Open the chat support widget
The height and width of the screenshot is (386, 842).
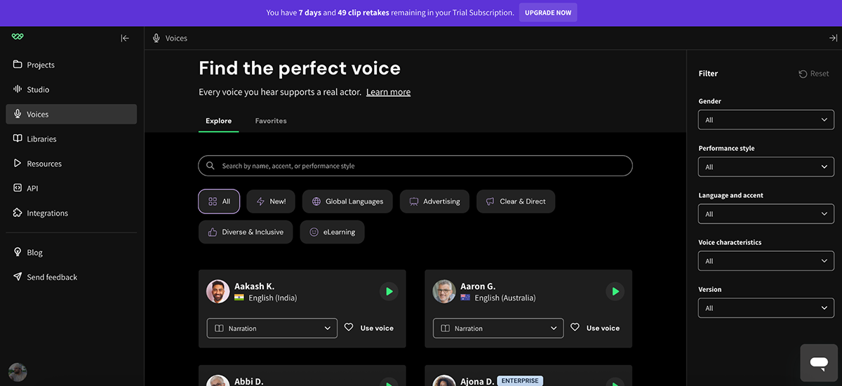818,362
